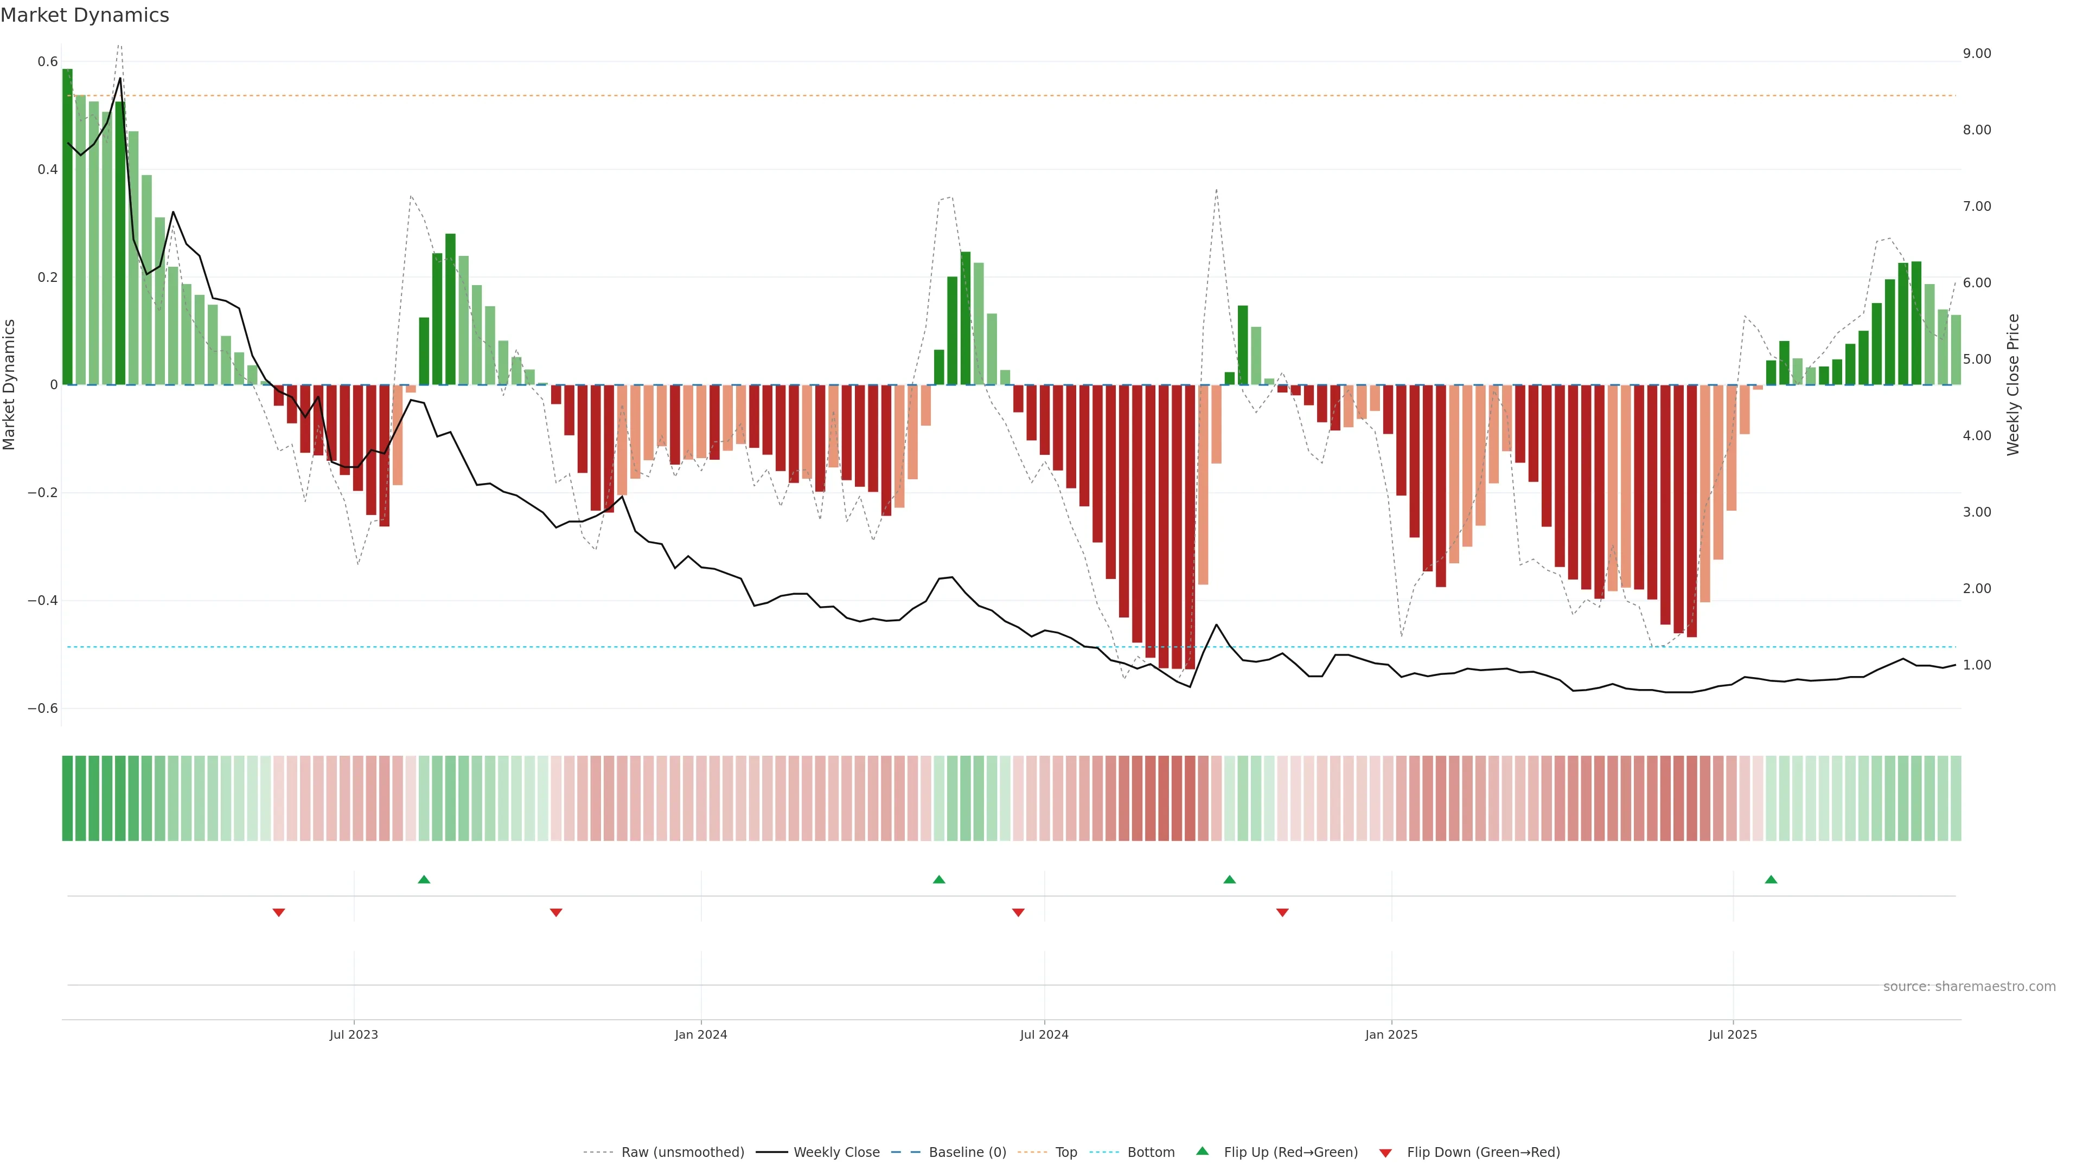Toggle the Top legend line entry
The width and height of the screenshot is (2083, 1171).
1066,1151
